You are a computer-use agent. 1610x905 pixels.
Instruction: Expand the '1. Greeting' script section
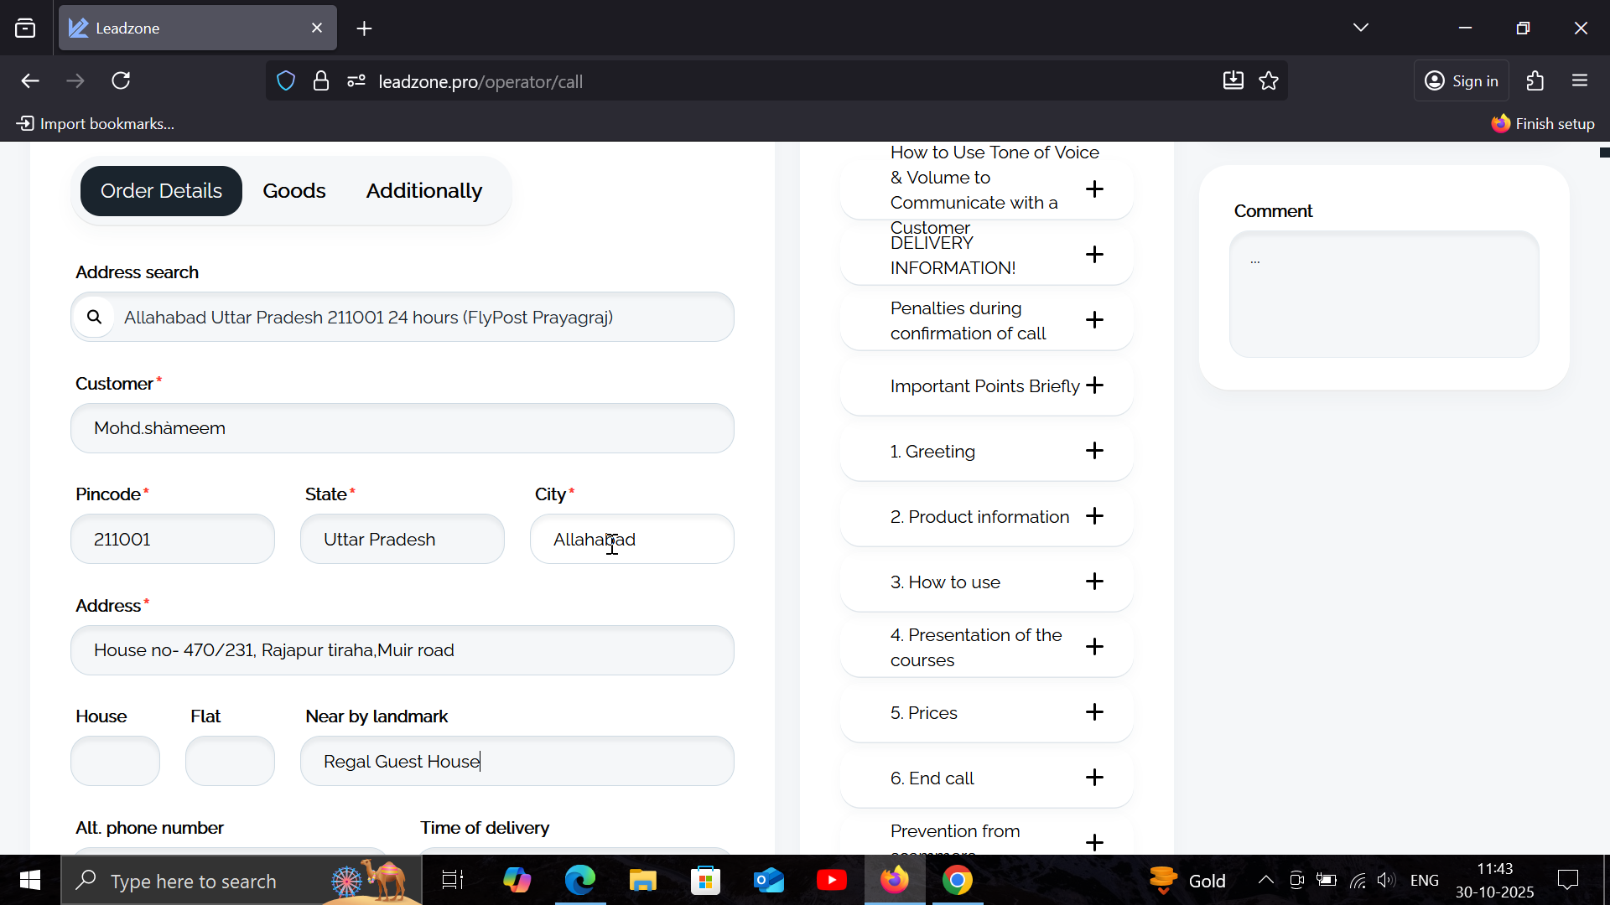1094,451
